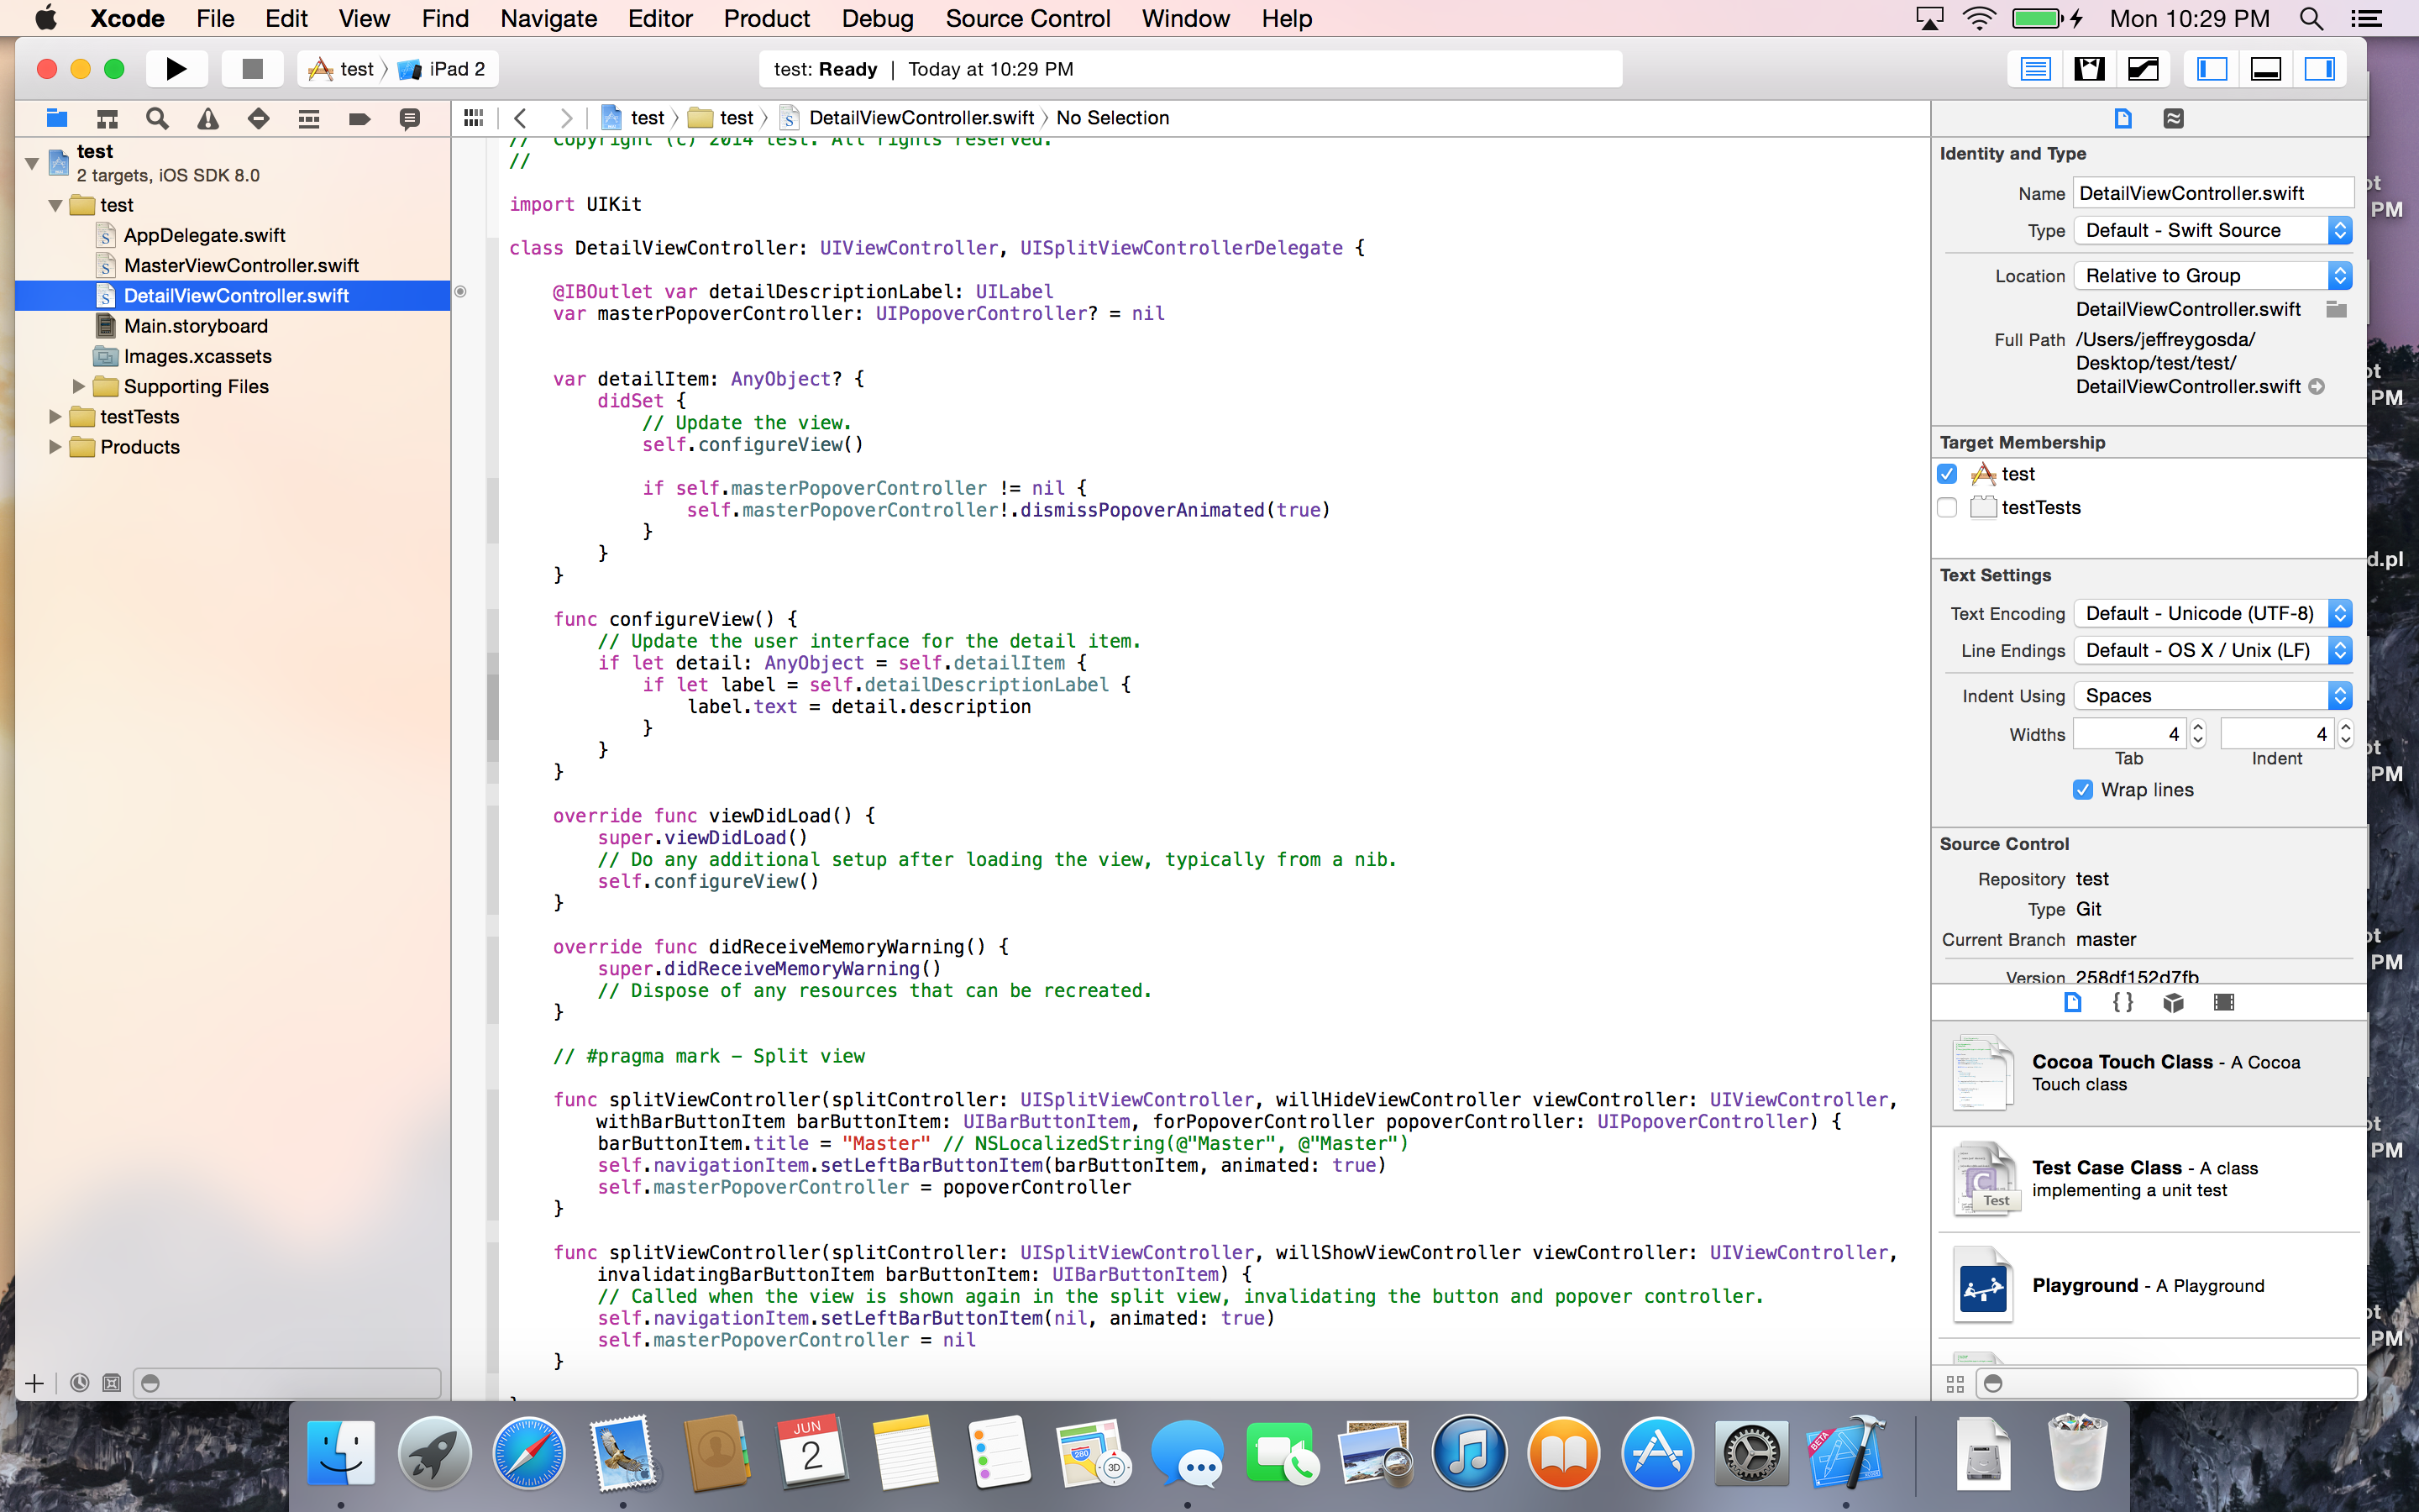Enable testTests target membership

1947,508
